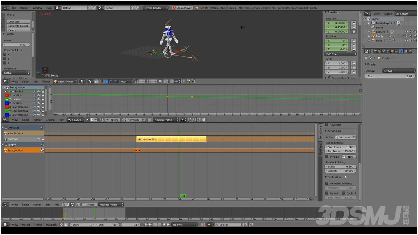Jump to last frame in timeline

[x=168, y=225]
